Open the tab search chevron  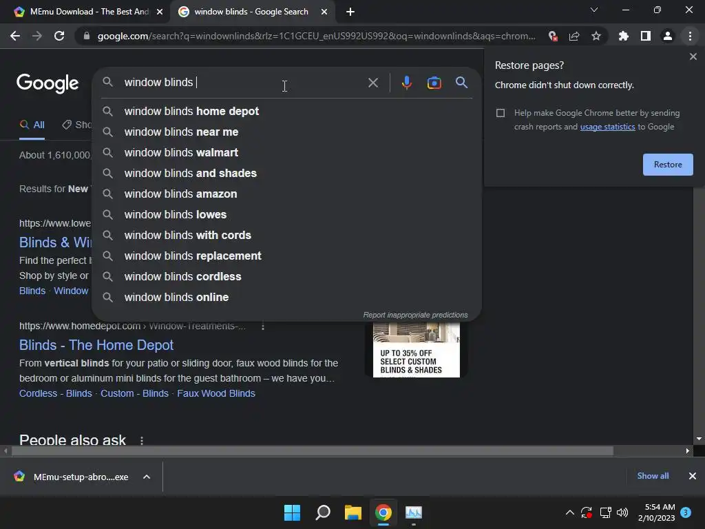pos(594,10)
